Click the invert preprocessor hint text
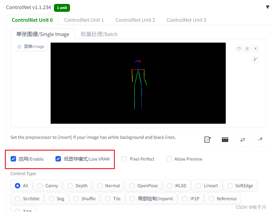Screen dimensions: 270x212 click(x=93, y=137)
